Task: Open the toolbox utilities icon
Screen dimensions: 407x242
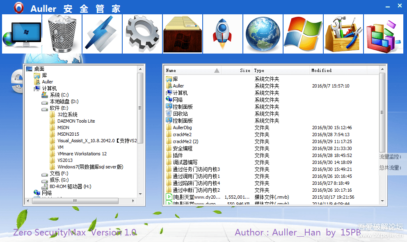Action: point(343,34)
